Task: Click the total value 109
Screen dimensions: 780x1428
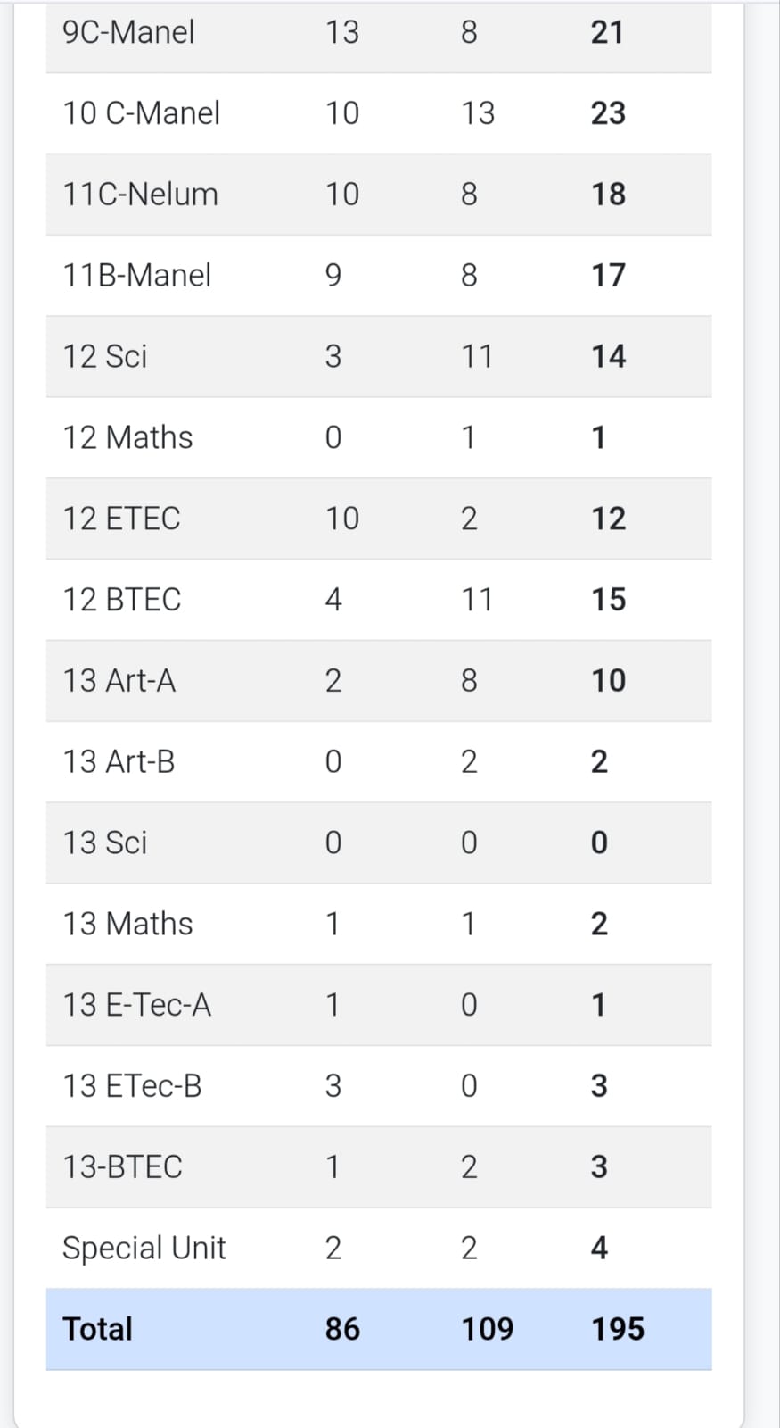Action: click(x=488, y=1329)
